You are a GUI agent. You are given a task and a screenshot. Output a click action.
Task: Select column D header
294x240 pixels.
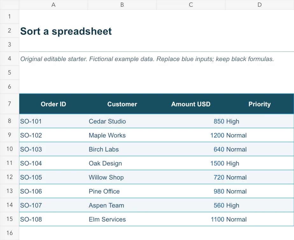point(260,5)
